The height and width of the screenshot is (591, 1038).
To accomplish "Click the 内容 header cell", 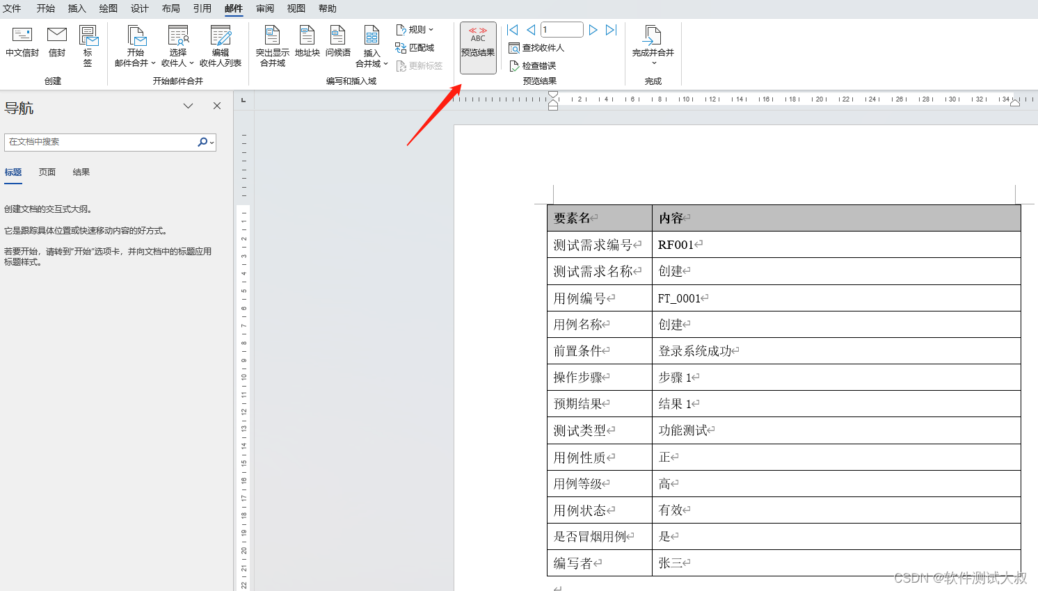I will (x=836, y=218).
